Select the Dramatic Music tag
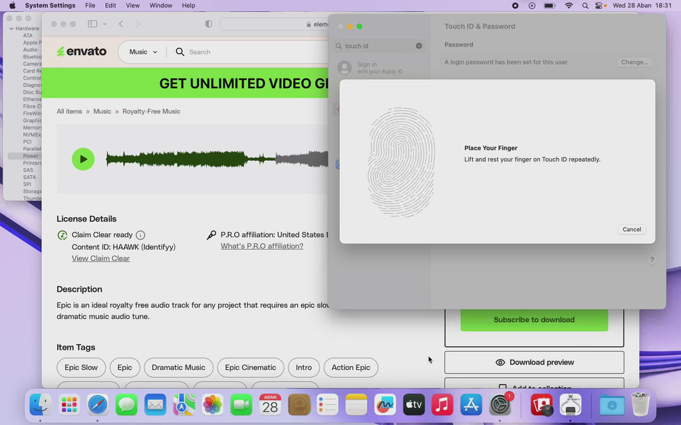The height and width of the screenshot is (425, 681). pos(178,367)
